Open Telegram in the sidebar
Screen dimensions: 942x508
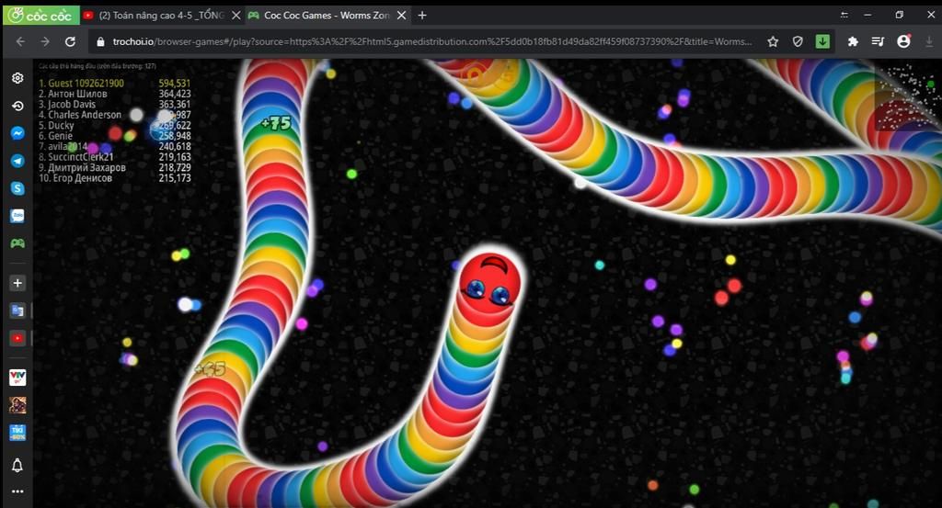17,161
